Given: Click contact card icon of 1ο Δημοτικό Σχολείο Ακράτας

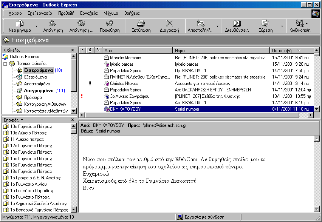Looking at the screenshot, I should point(6,203).
